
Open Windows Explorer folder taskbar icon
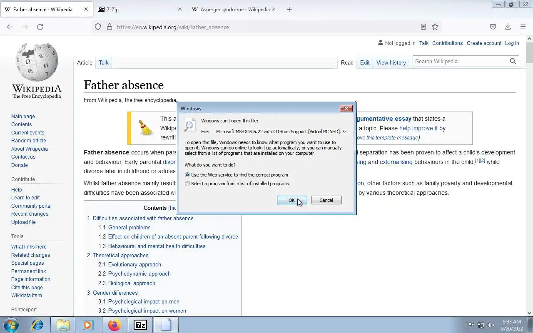pyautogui.click(x=62, y=325)
